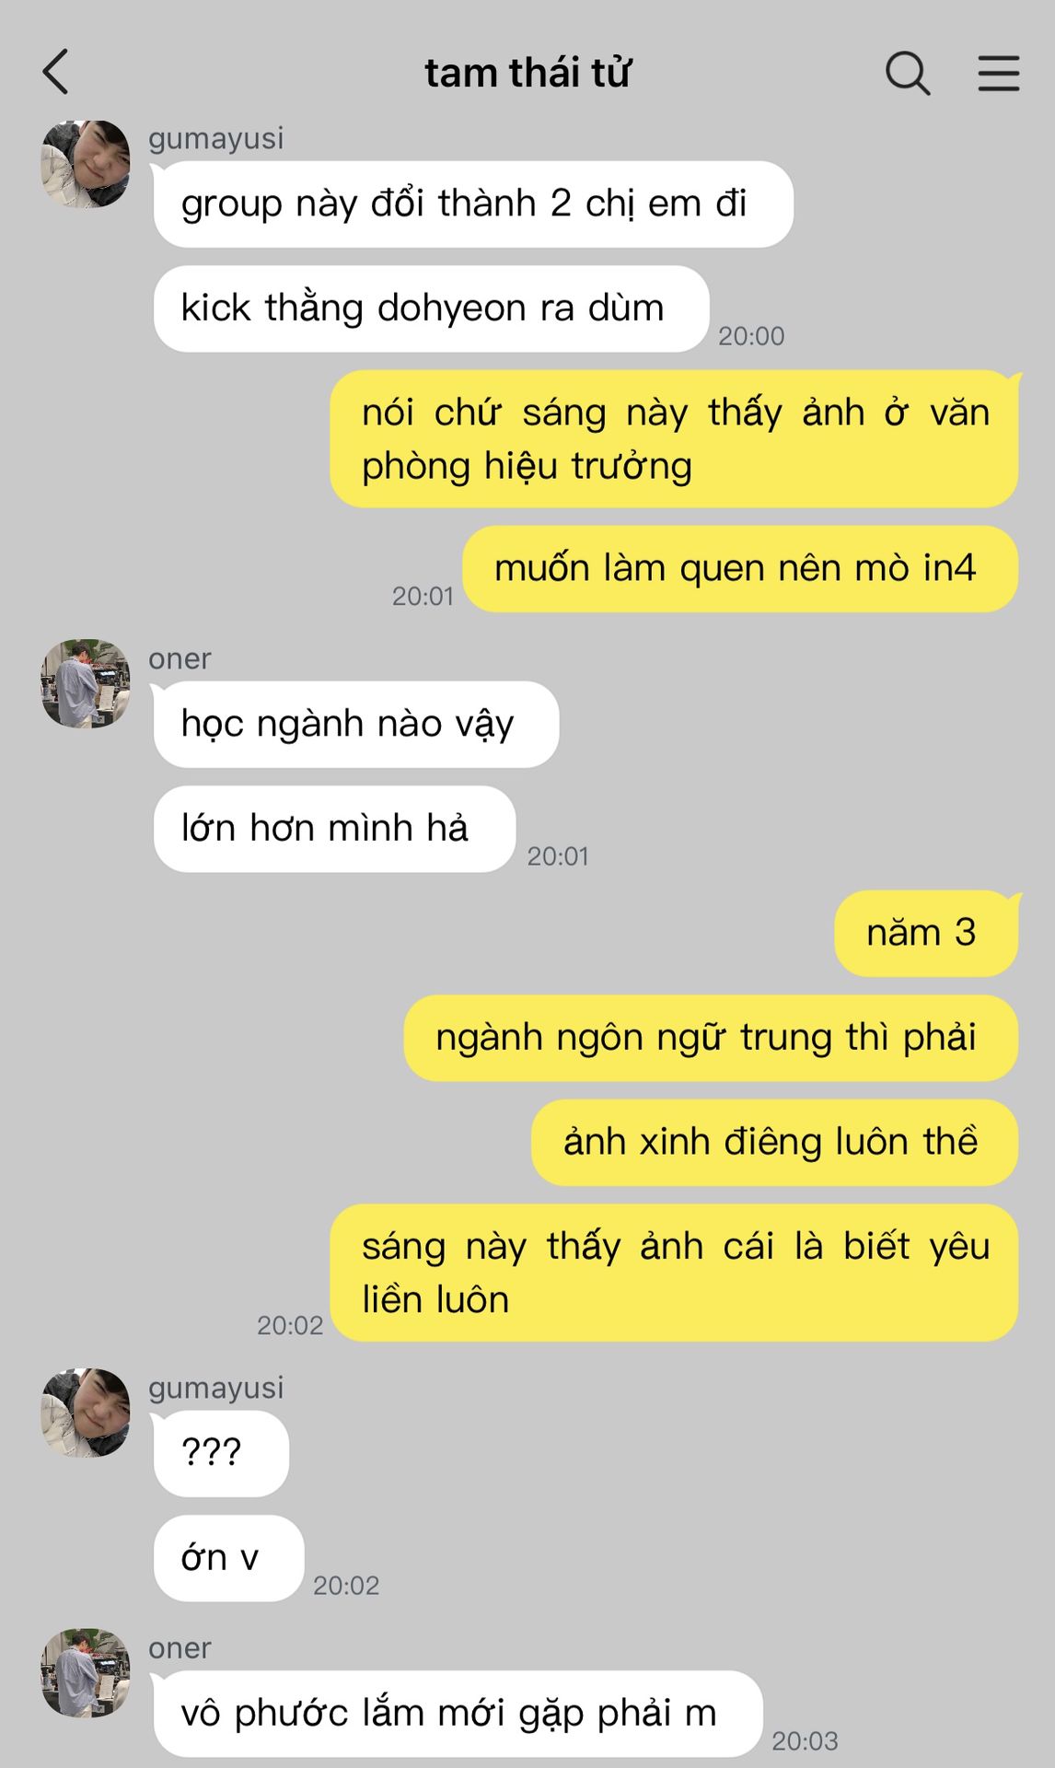
Task: Tap the back arrow icon
Action: click(55, 72)
